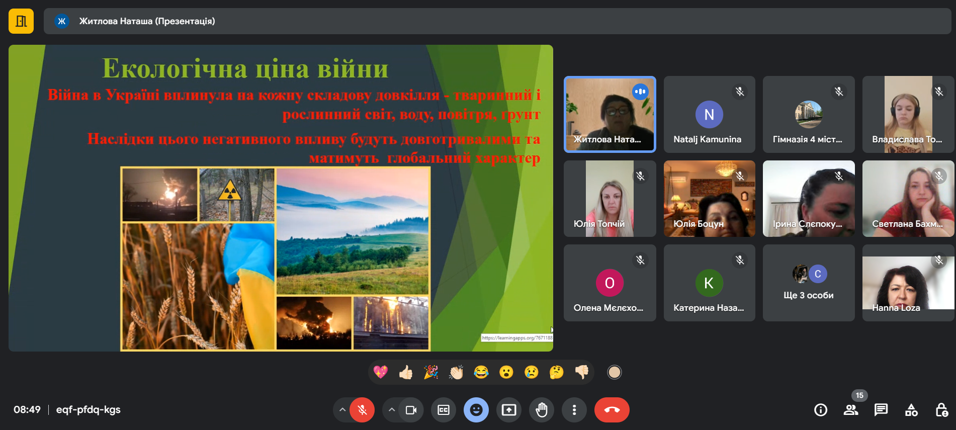Open the "Ще 3 особи" participants tile
Screen dimensions: 956x430
(x=808, y=283)
